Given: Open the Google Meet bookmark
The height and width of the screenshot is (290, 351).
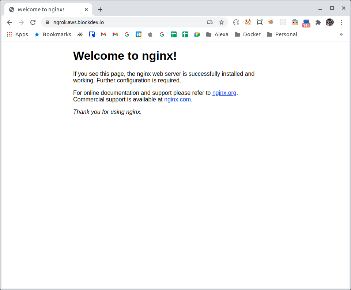Looking at the screenshot, I should pyautogui.click(x=197, y=34).
